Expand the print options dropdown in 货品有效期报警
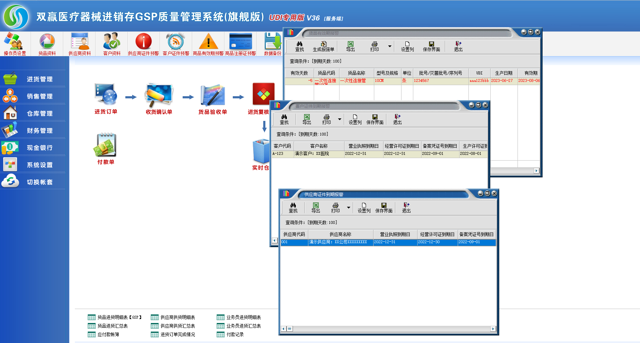The width and height of the screenshot is (640, 343). [390, 46]
